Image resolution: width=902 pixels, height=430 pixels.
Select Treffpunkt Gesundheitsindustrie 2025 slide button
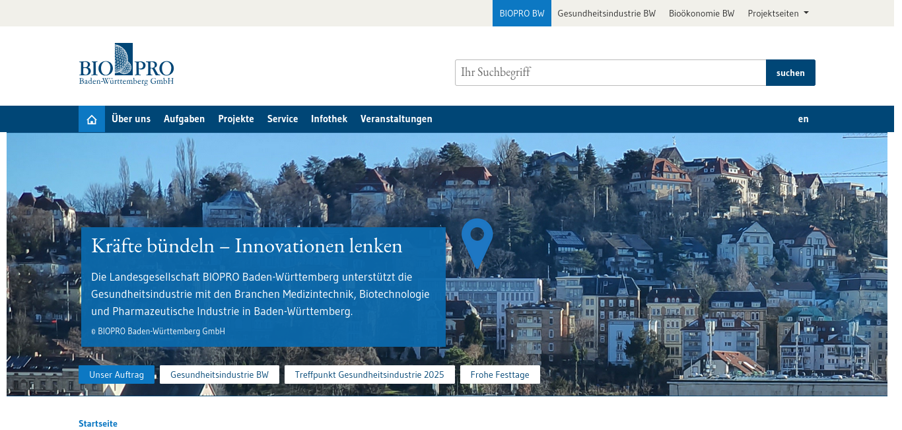(369, 375)
